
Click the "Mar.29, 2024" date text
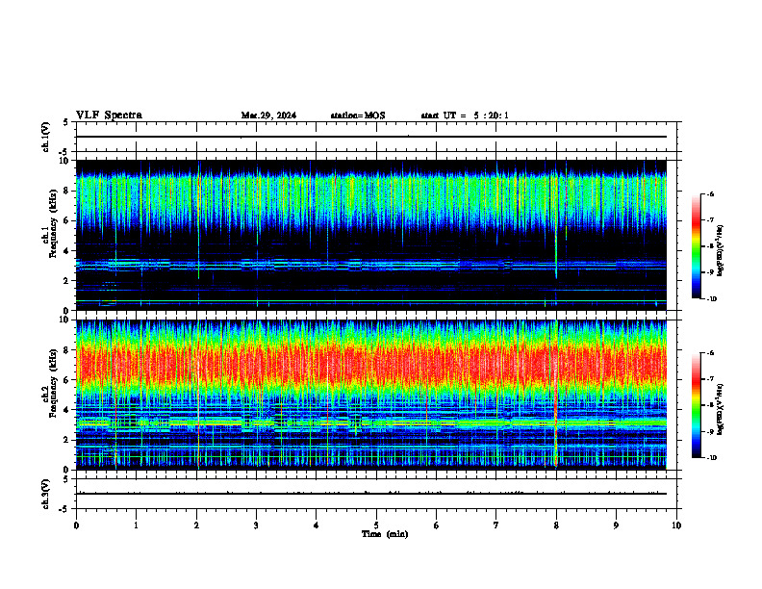(x=268, y=115)
